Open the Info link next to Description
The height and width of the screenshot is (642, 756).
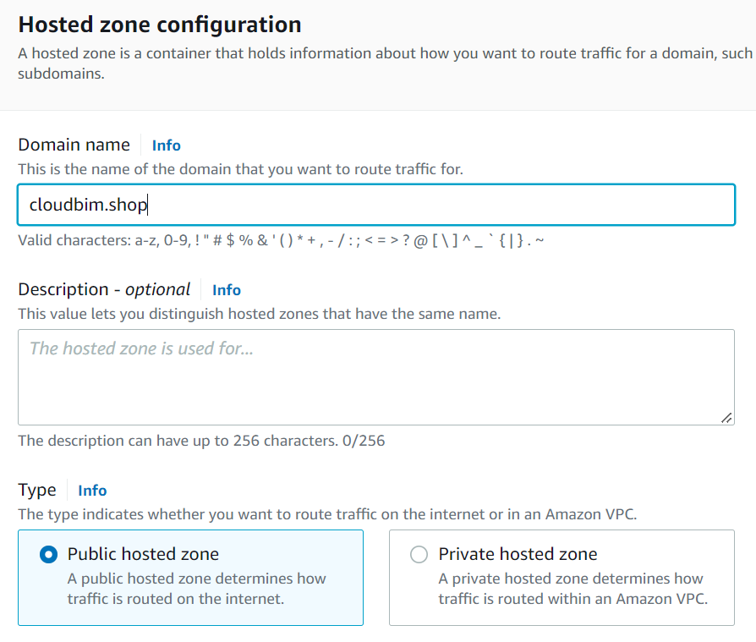[x=226, y=290]
